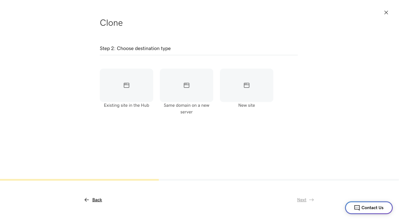Select the 'New site' label
Screen dimensions: 399x219
(x=246, y=106)
